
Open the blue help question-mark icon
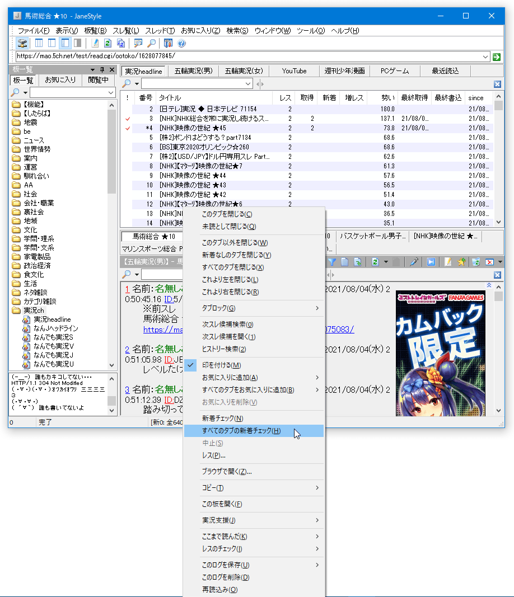tap(182, 44)
